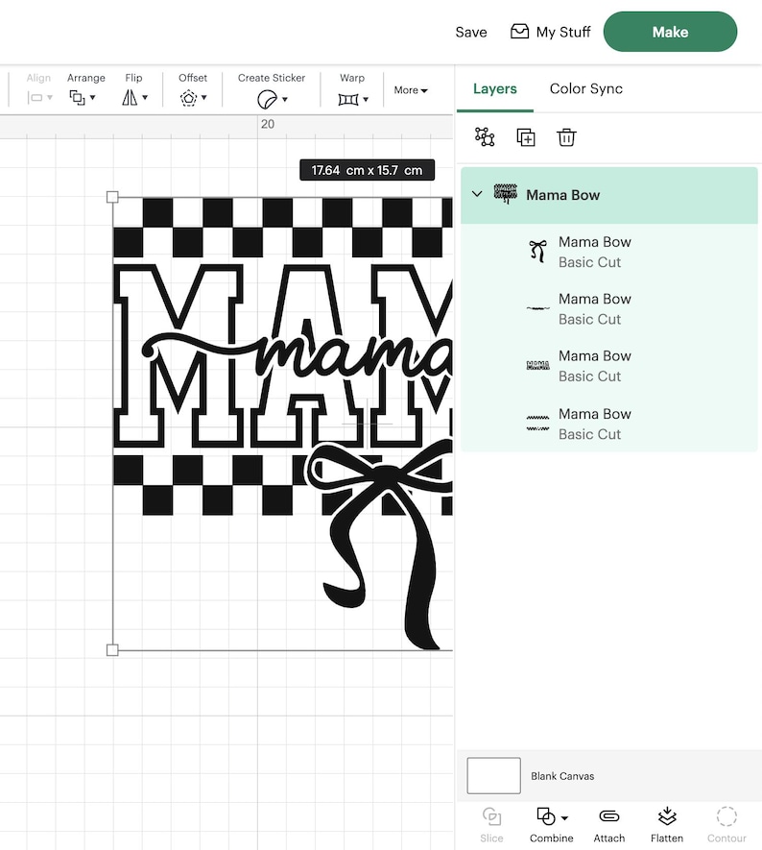Open the Combine dropdown arrow

565,818
